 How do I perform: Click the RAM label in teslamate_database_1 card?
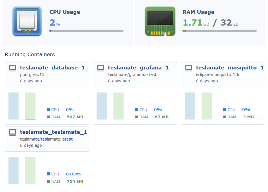click(55, 117)
